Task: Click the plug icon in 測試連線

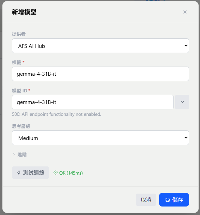Action: pos(19,173)
